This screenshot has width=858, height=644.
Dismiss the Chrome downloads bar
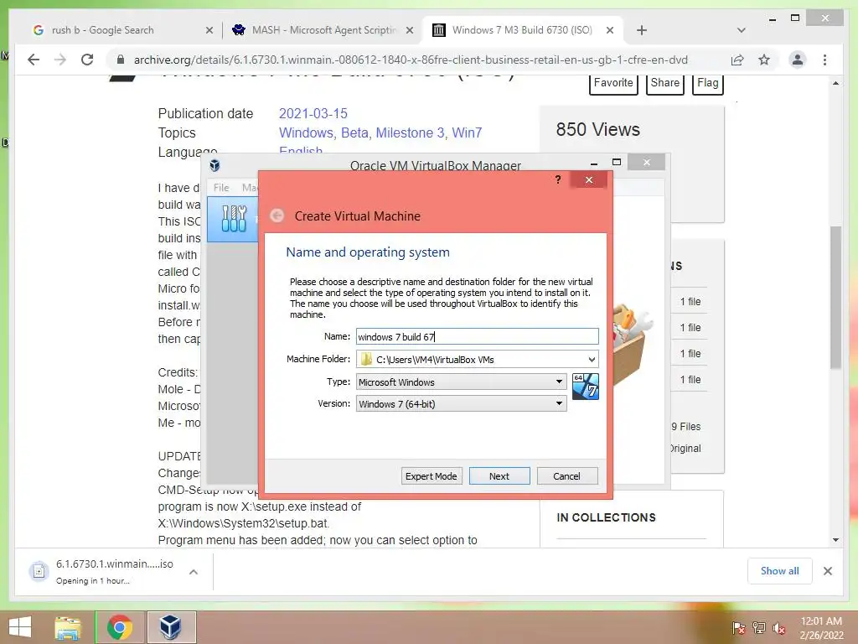point(827,571)
